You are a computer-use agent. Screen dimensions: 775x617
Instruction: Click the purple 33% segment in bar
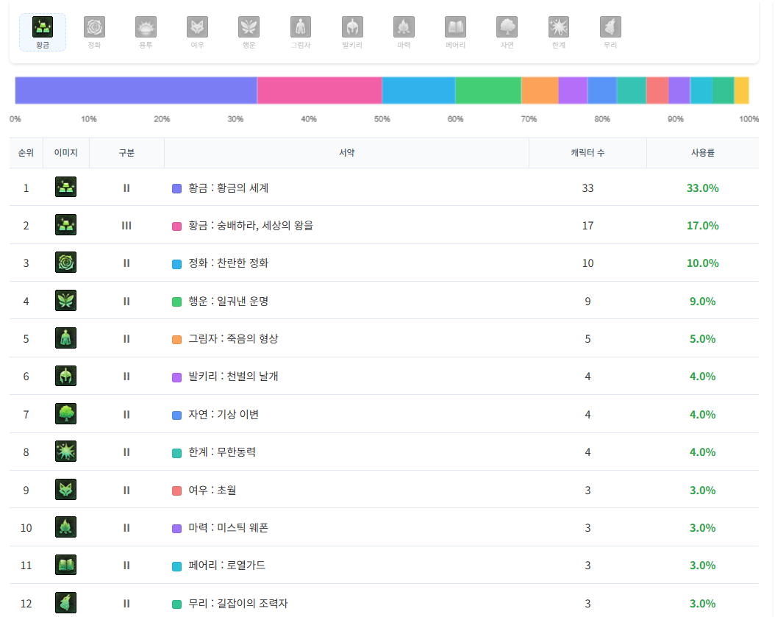136,90
